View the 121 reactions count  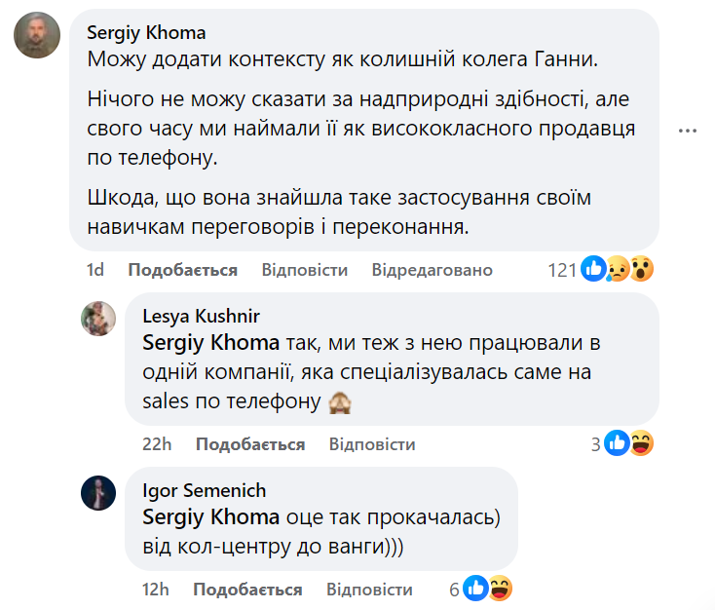point(562,270)
